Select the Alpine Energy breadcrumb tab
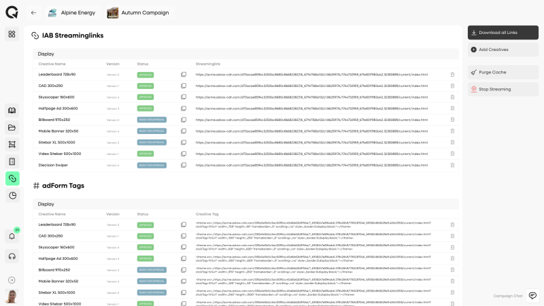Image resolution: width=544 pixels, height=306 pixels. tap(72, 13)
